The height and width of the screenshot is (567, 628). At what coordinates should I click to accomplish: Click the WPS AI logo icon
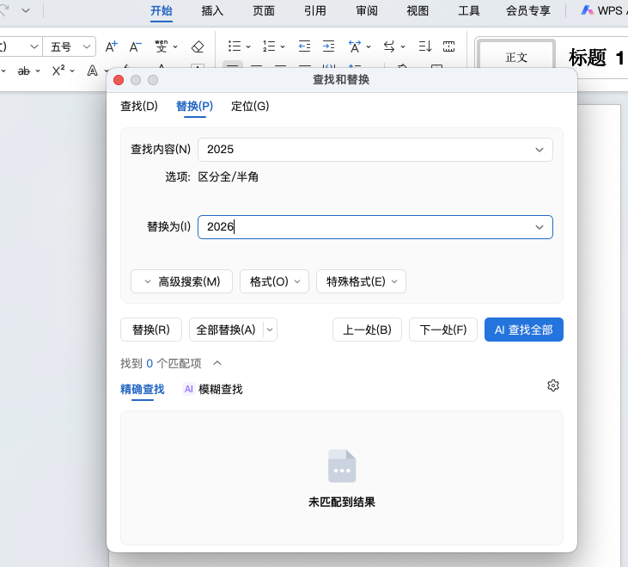(587, 10)
